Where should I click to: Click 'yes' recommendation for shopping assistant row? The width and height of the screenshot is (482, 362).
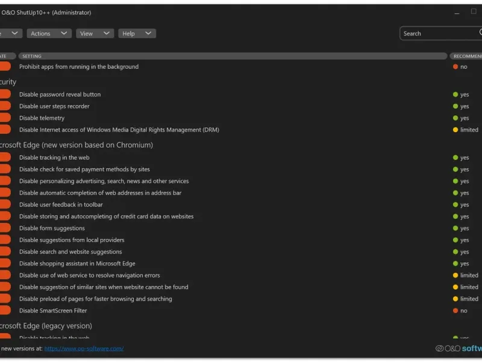tap(461, 264)
